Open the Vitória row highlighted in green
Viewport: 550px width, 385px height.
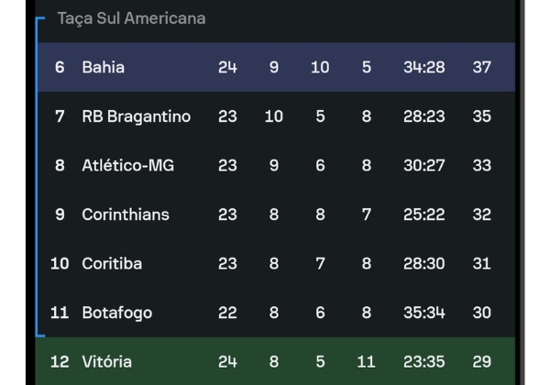275,361
